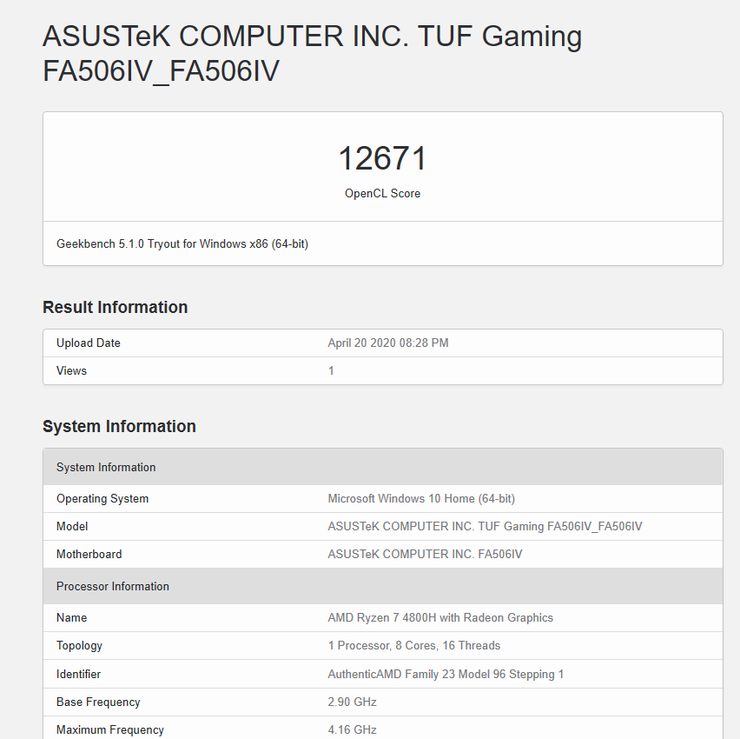Select 1 Processor, 8 Cores, 16 Threads
The width and height of the screenshot is (740, 739).
click(x=414, y=646)
